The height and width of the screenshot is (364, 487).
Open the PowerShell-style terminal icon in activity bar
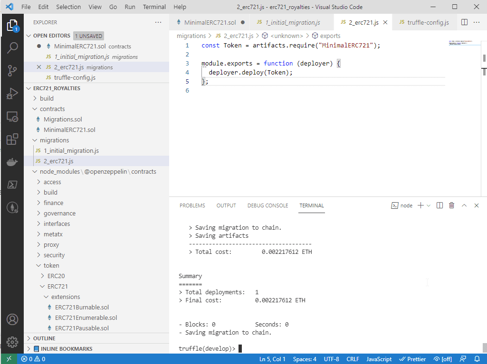tap(12, 185)
